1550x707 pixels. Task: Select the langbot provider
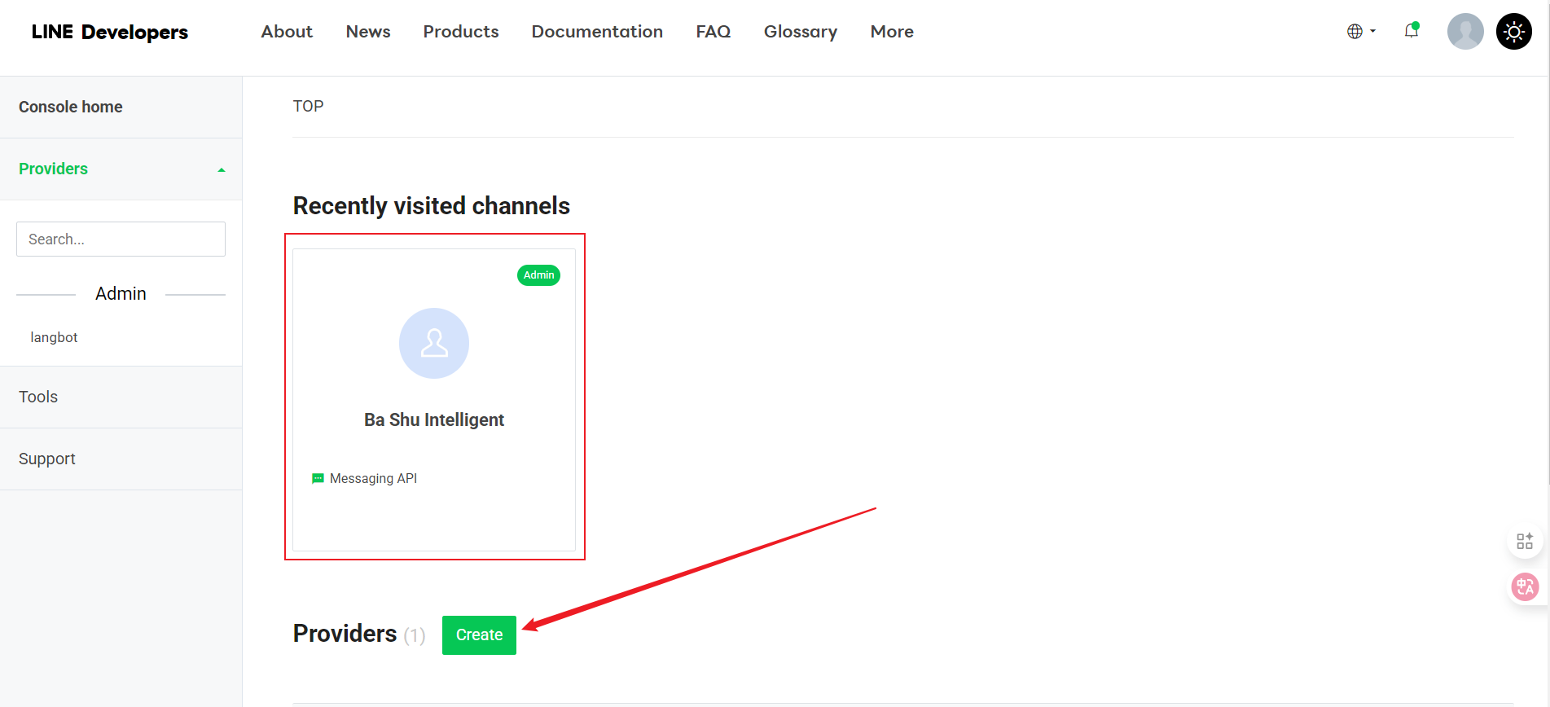click(54, 337)
